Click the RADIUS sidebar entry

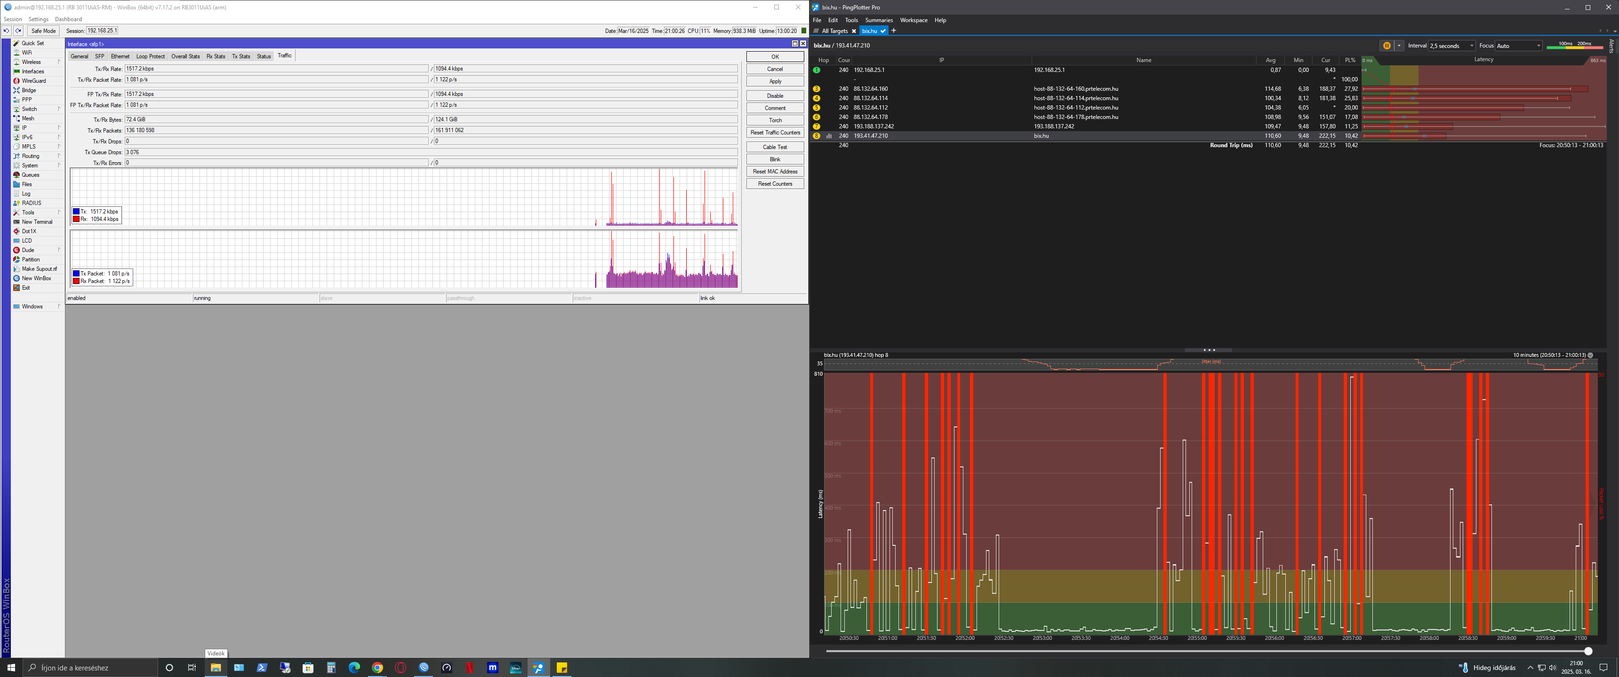tap(31, 203)
